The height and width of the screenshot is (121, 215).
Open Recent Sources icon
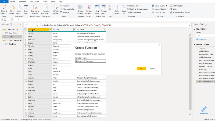pos(19,7)
